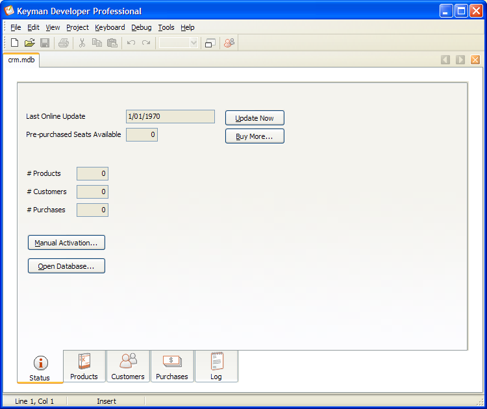Click the Last Online Update date field
The width and height of the screenshot is (487, 409).
170,116
